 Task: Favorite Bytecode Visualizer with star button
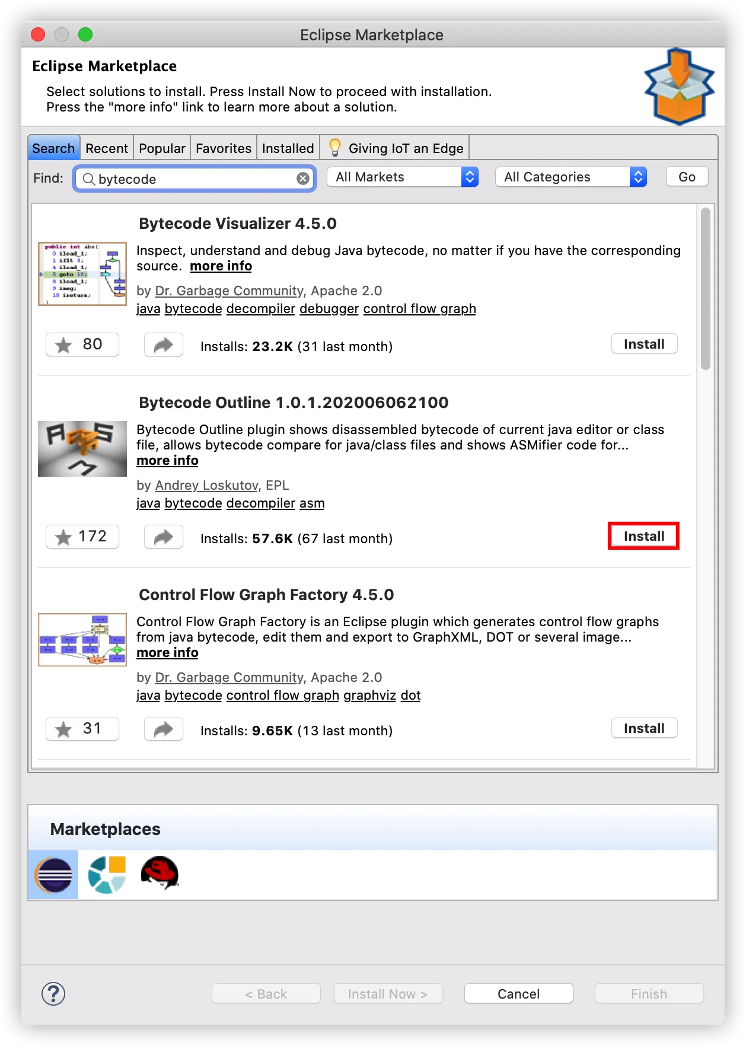[x=82, y=345]
